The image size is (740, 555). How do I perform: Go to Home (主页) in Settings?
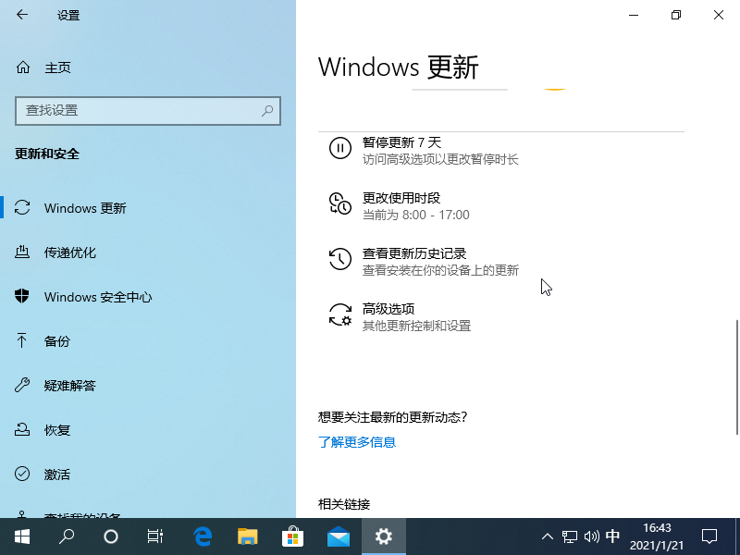coord(57,68)
